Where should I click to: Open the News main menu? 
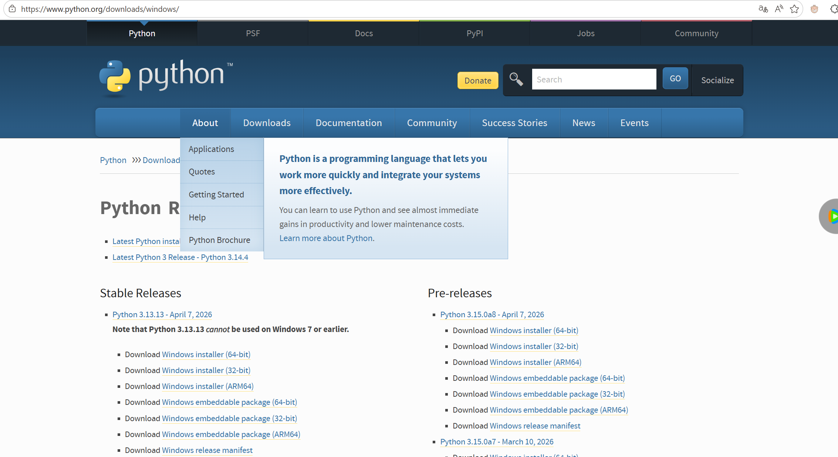[x=584, y=123]
